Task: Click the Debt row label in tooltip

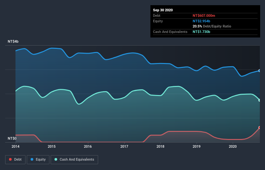Action: (x=157, y=16)
